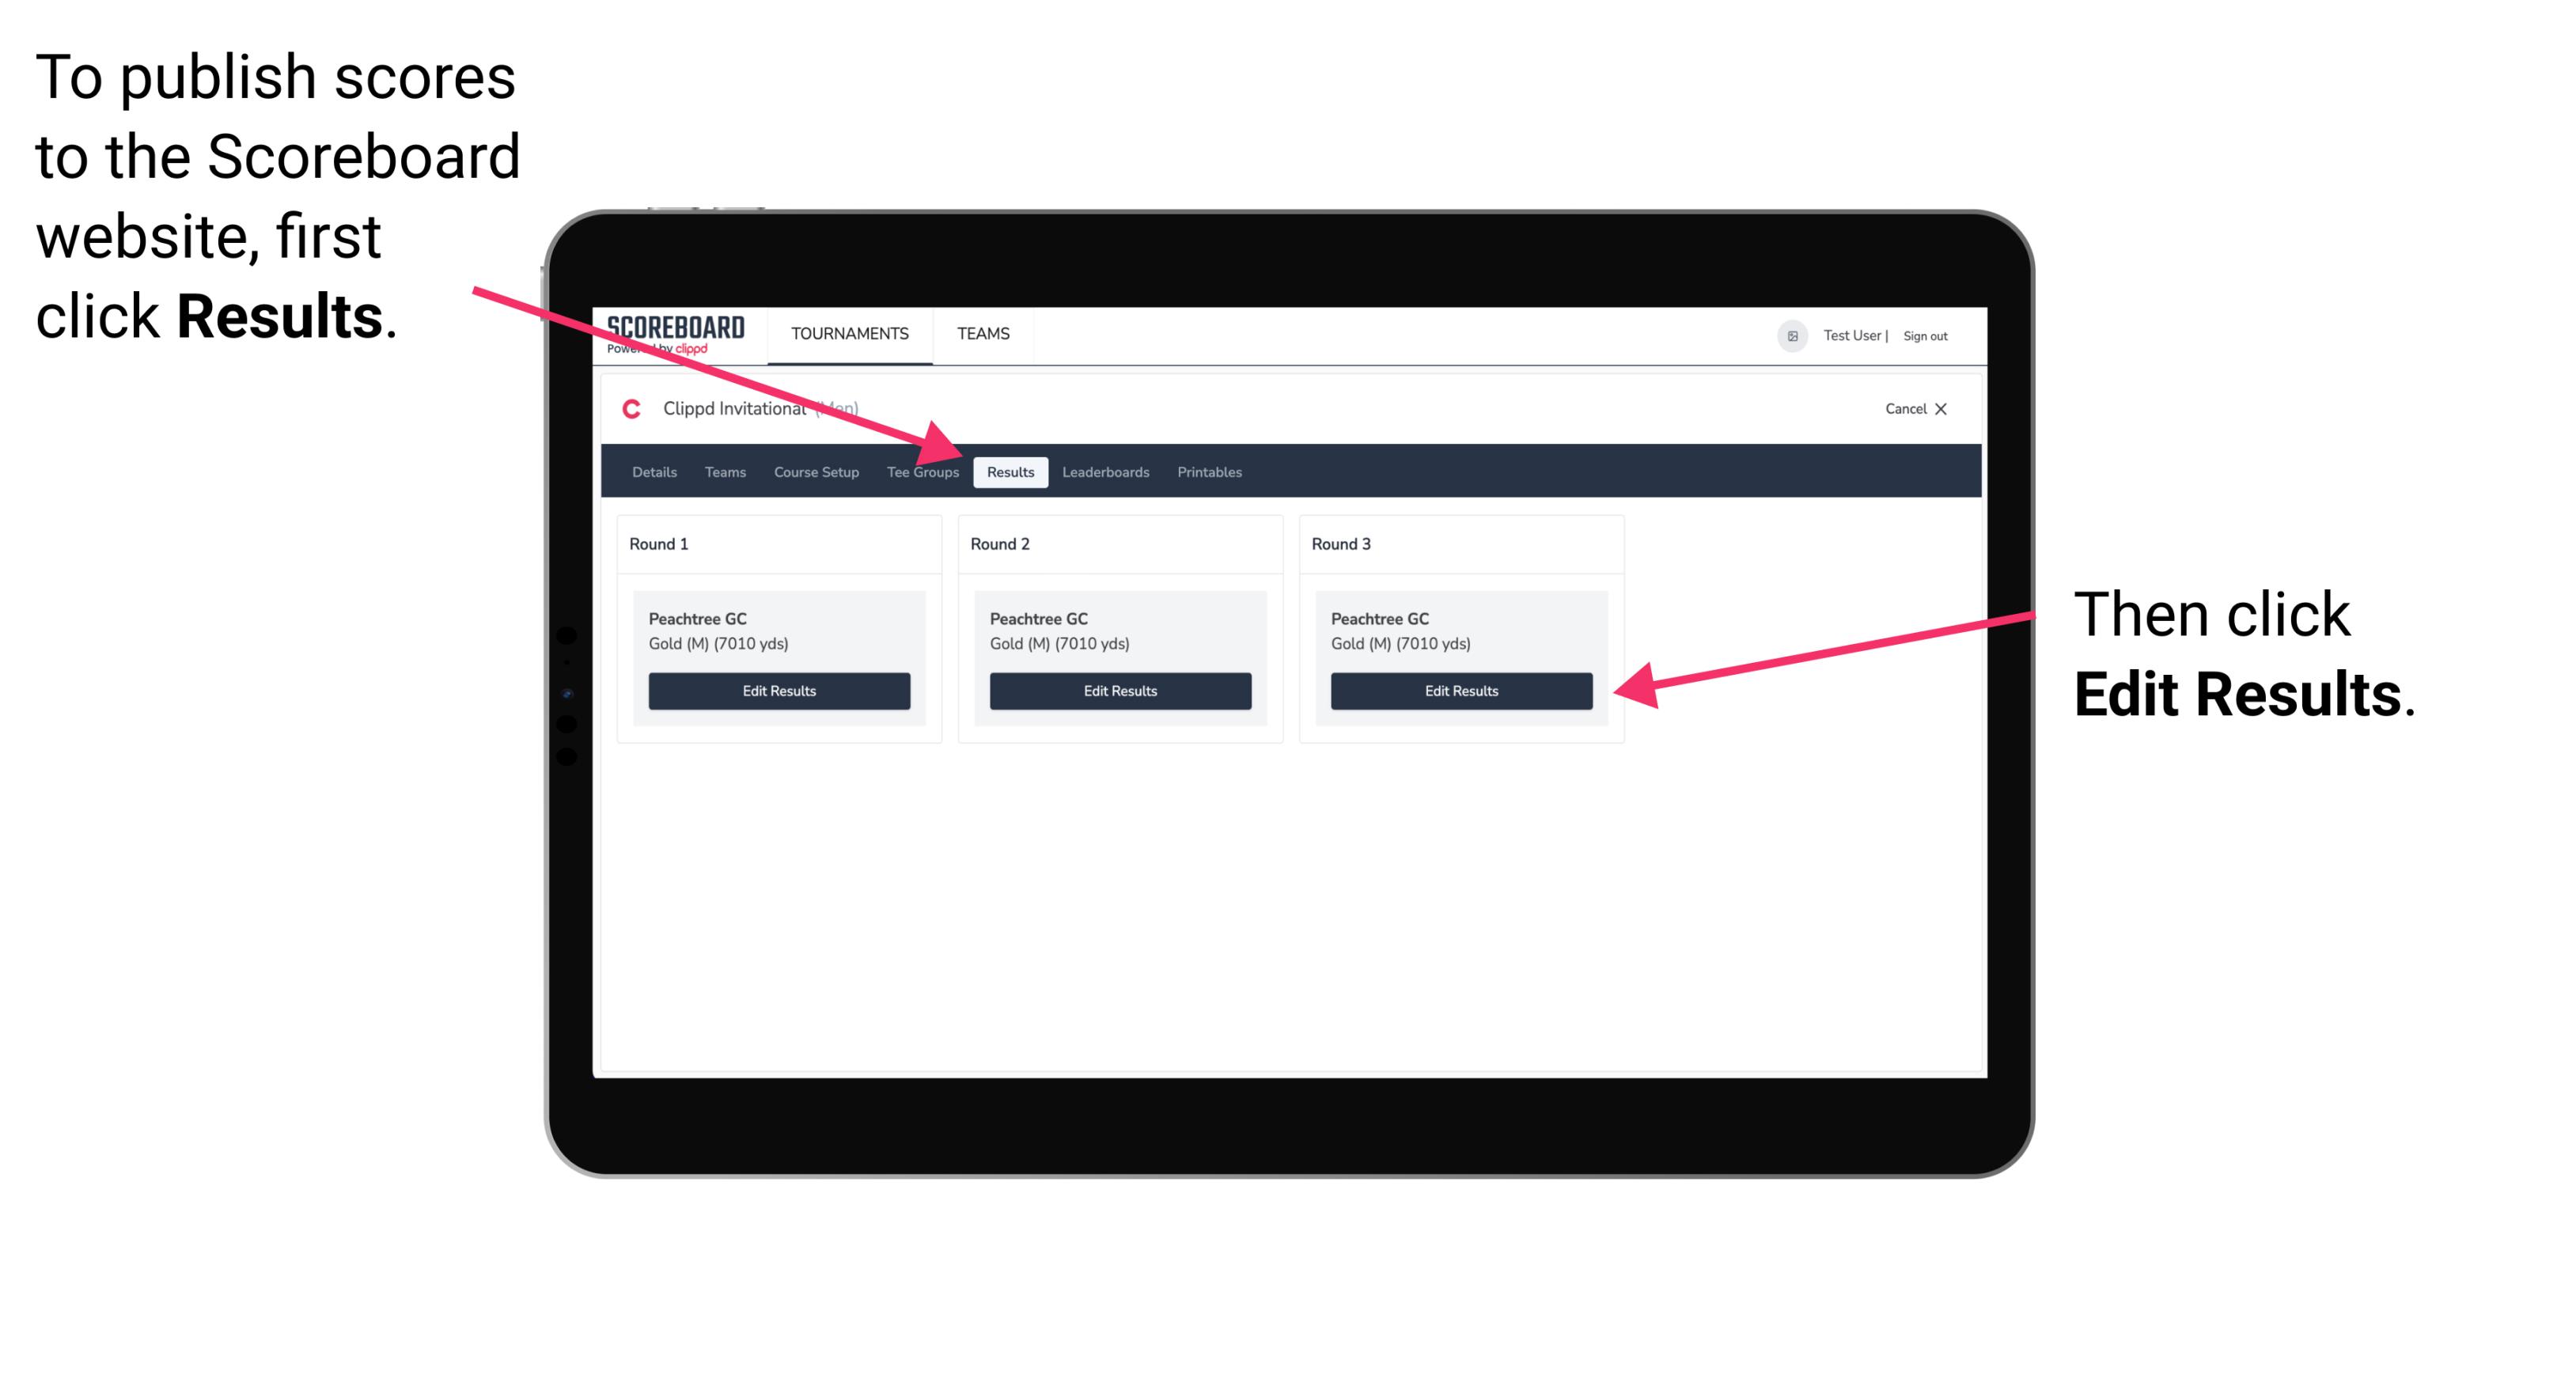Image resolution: width=2576 pixels, height=1386 pixels.
Task: Navigate to Course Setup tab
Action: tap(816, 471)
